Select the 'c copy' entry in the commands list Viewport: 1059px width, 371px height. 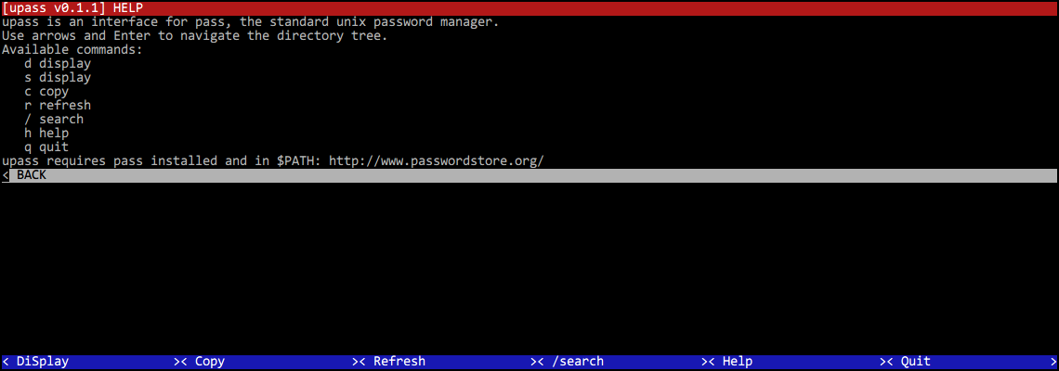(x=46, y=92)
